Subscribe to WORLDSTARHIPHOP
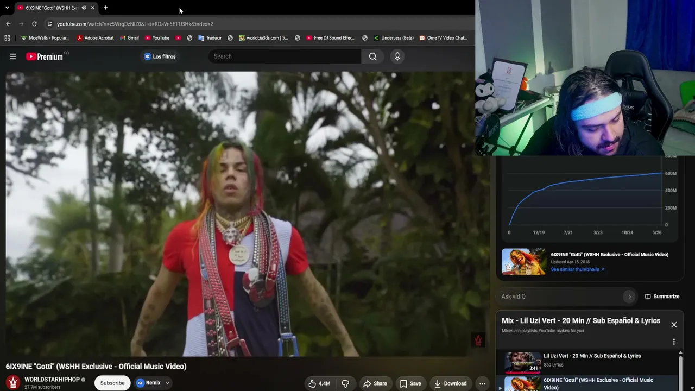 (x=112, y=383)
